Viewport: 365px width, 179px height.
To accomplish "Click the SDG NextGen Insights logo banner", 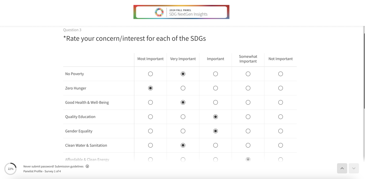I will (181, 12).
